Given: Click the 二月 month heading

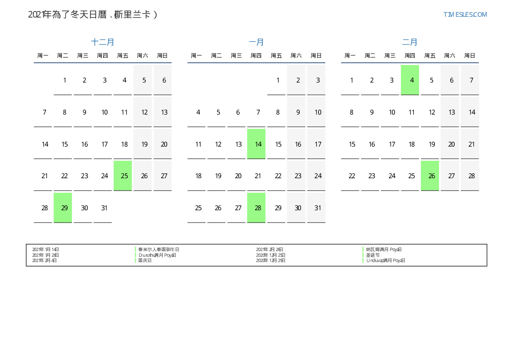Looking at the screenshot, I should 409,42.
